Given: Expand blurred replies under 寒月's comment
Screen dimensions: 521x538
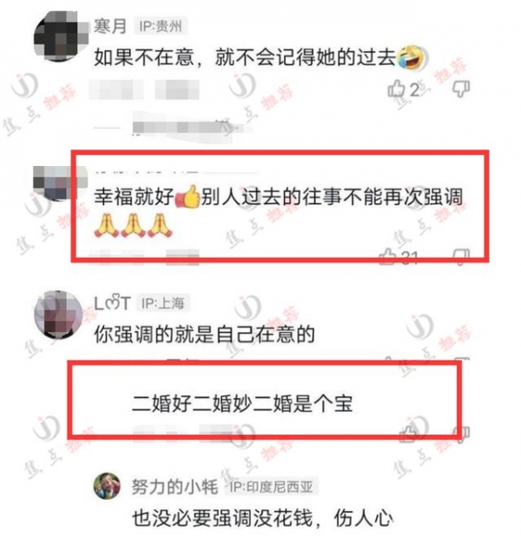Looking at the screenshot, I should (173, 129).
